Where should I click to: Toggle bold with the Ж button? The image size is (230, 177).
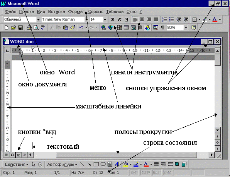click(x=113, y=19)
